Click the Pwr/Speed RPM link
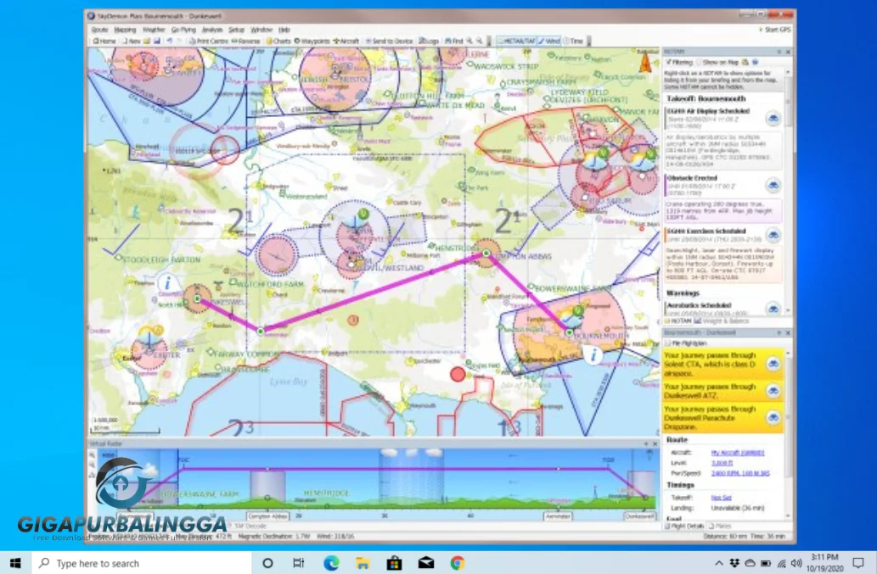Viewport: 877px width, 574px height. [740, 473]
